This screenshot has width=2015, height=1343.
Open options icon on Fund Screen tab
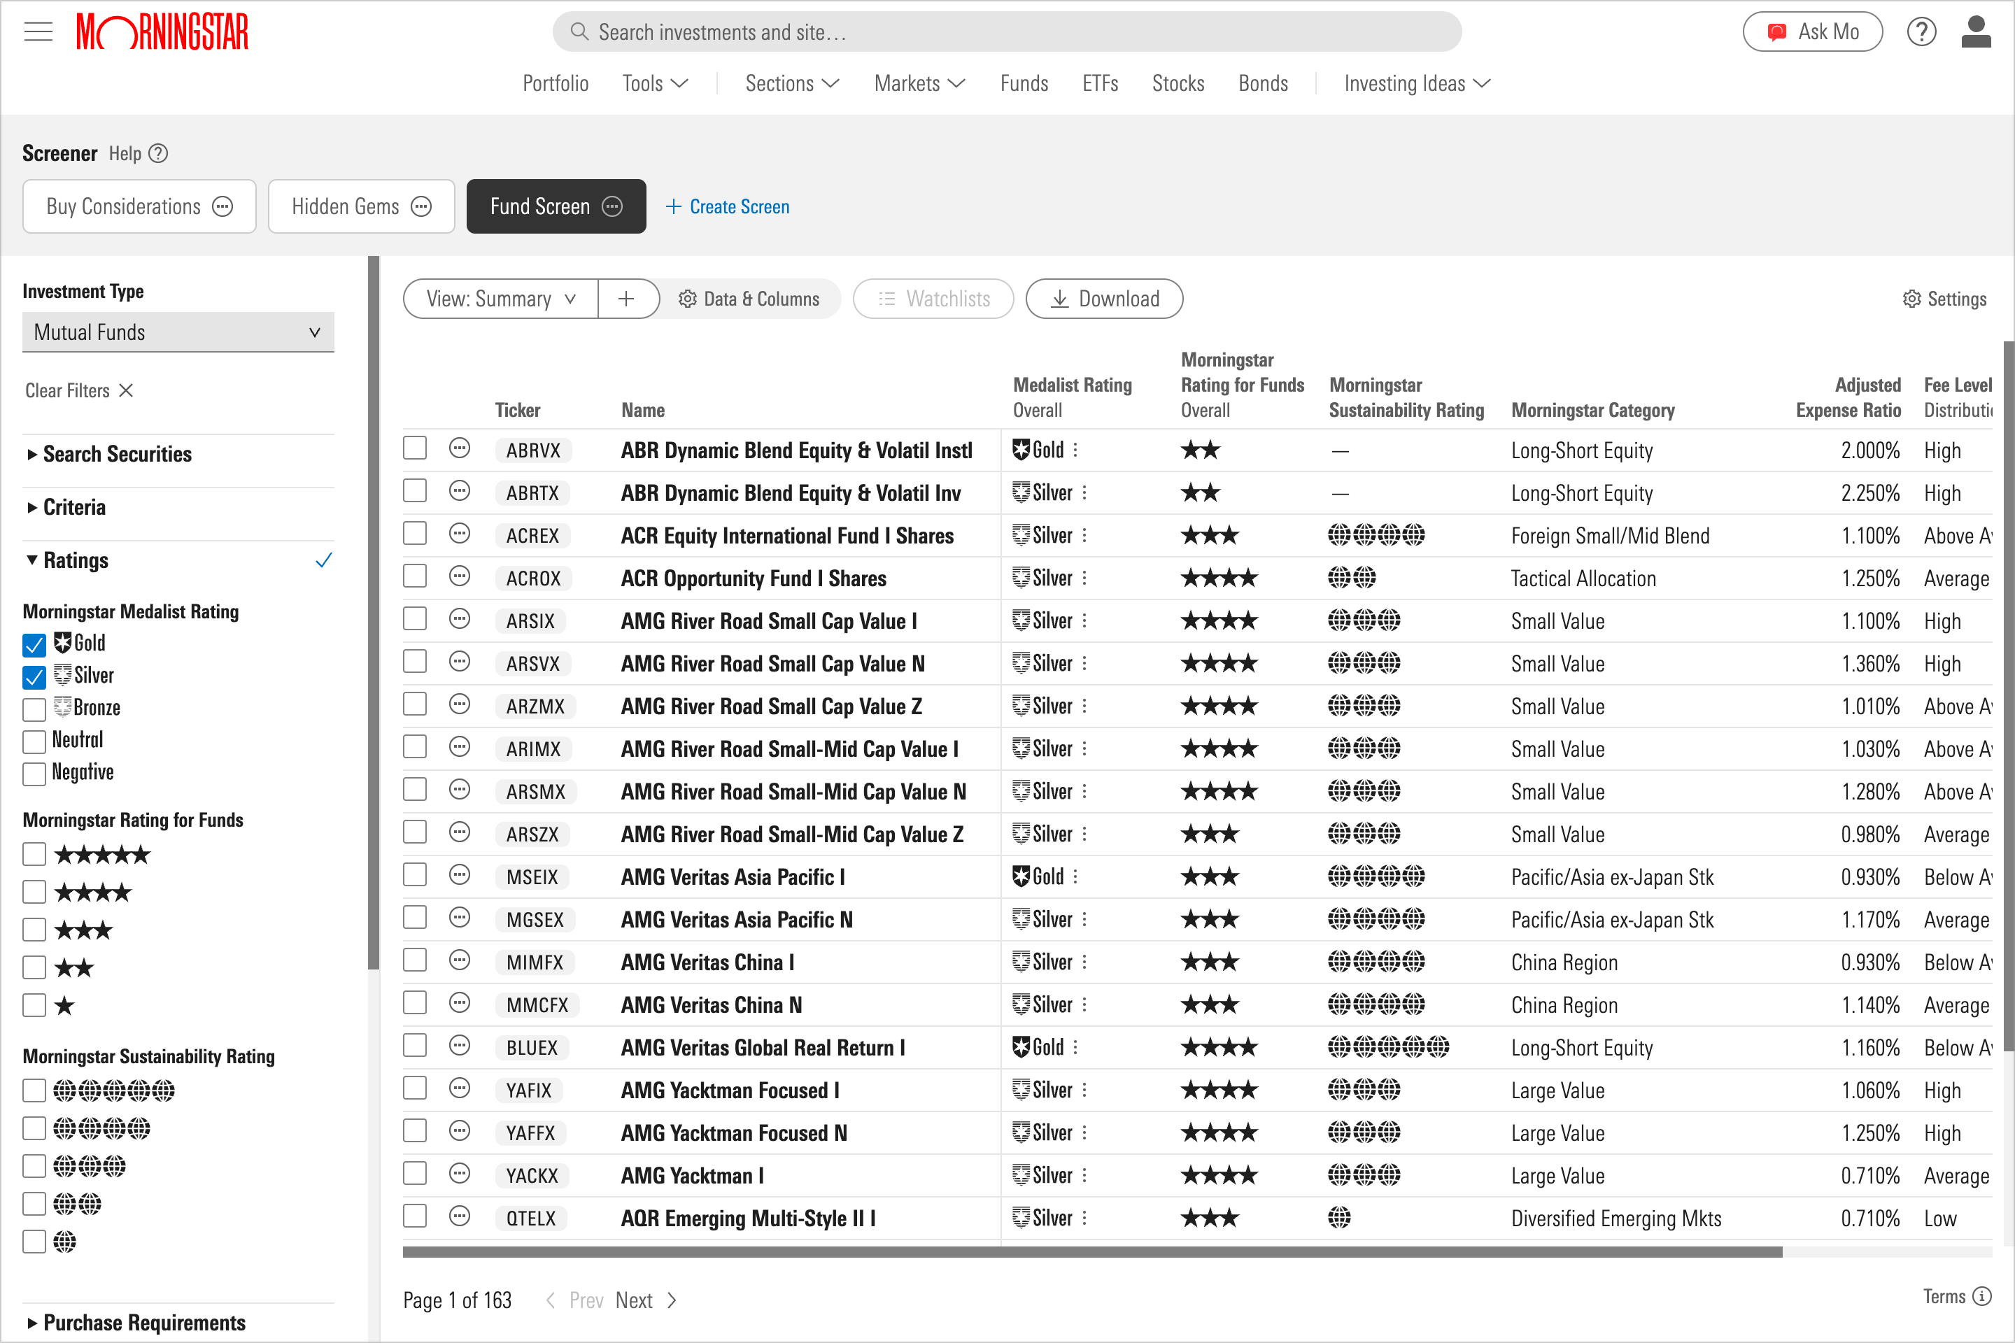click(x=611, y=206)
